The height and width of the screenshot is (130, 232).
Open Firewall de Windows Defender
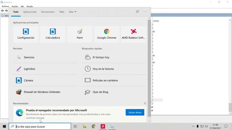[x=45, y=92]
